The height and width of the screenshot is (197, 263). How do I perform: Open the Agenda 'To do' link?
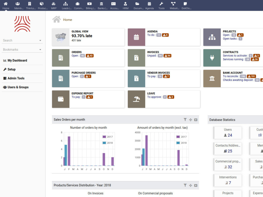point(151,35)
